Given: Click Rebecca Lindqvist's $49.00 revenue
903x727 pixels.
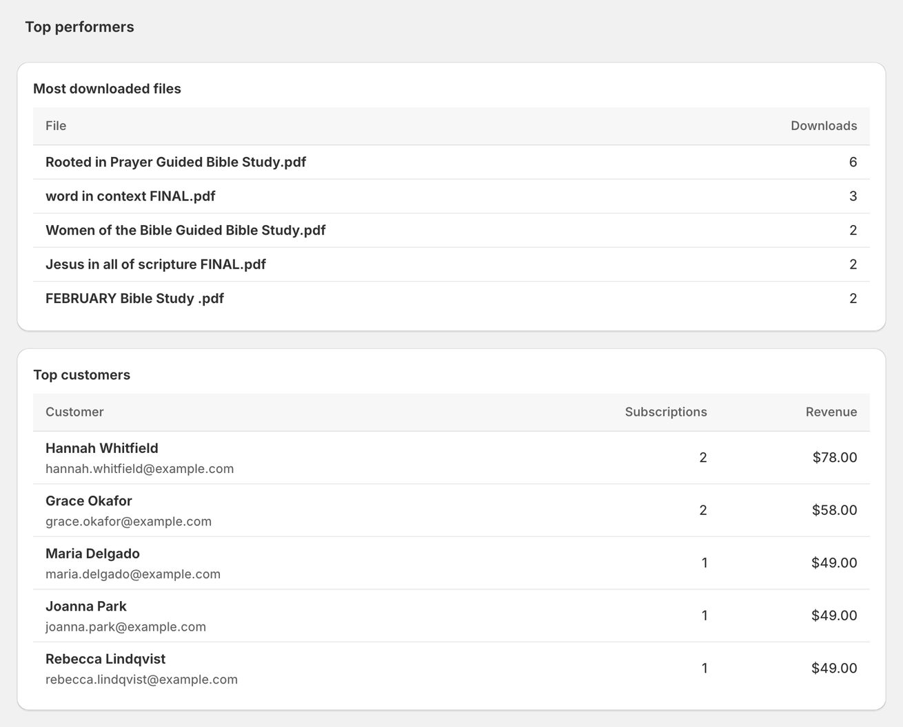Looking at the screenshot, I should [834, 668].
